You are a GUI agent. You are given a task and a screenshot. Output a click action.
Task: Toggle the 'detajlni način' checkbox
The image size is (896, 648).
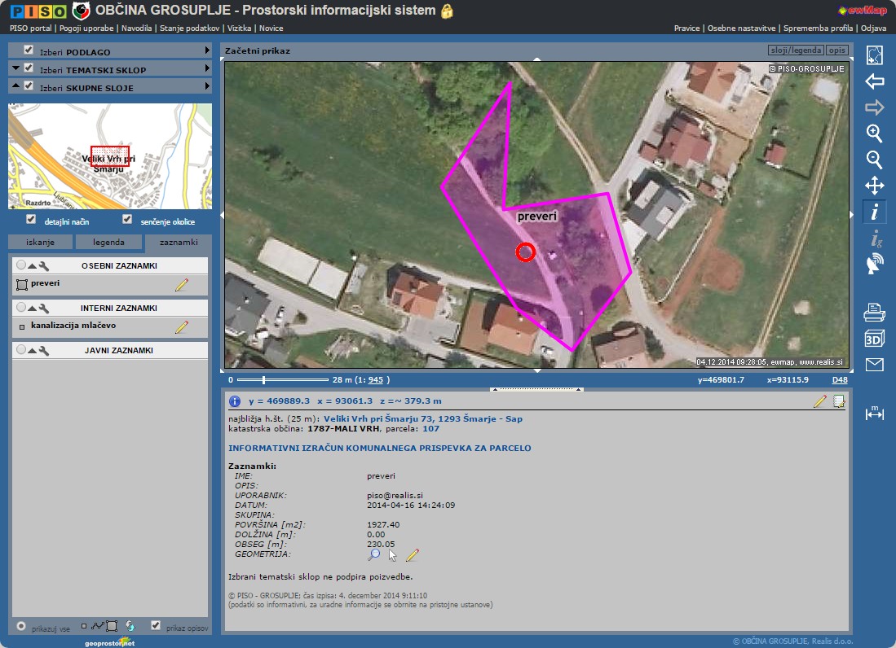click(31, 220)
